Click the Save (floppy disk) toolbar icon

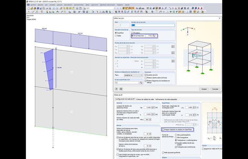pos(41,8)
